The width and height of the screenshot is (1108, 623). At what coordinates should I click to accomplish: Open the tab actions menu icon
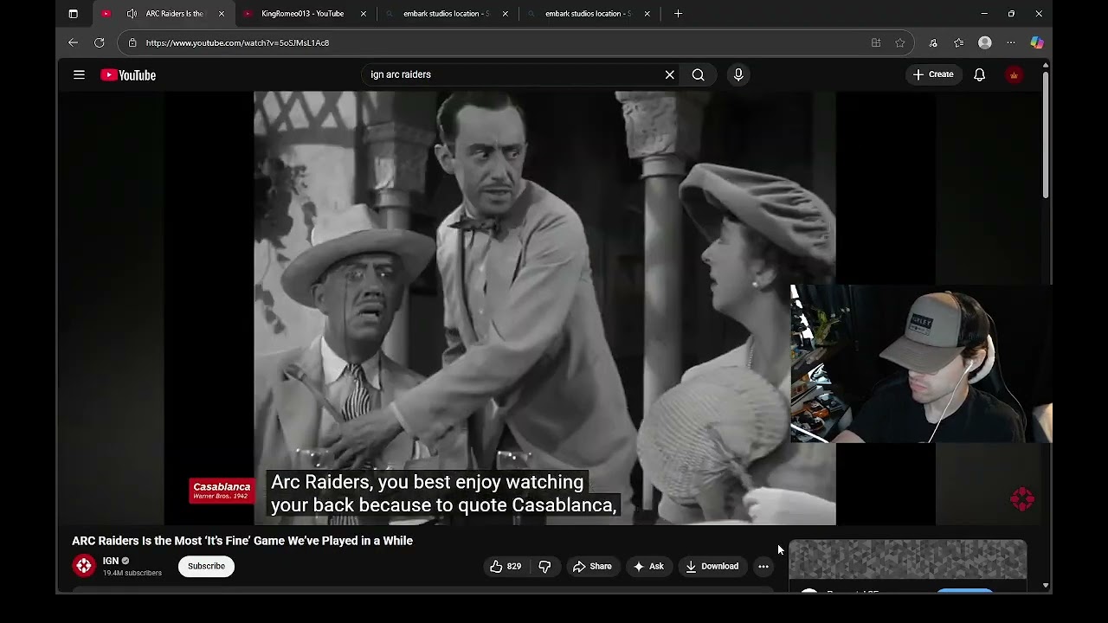click(x=73, y=14)
